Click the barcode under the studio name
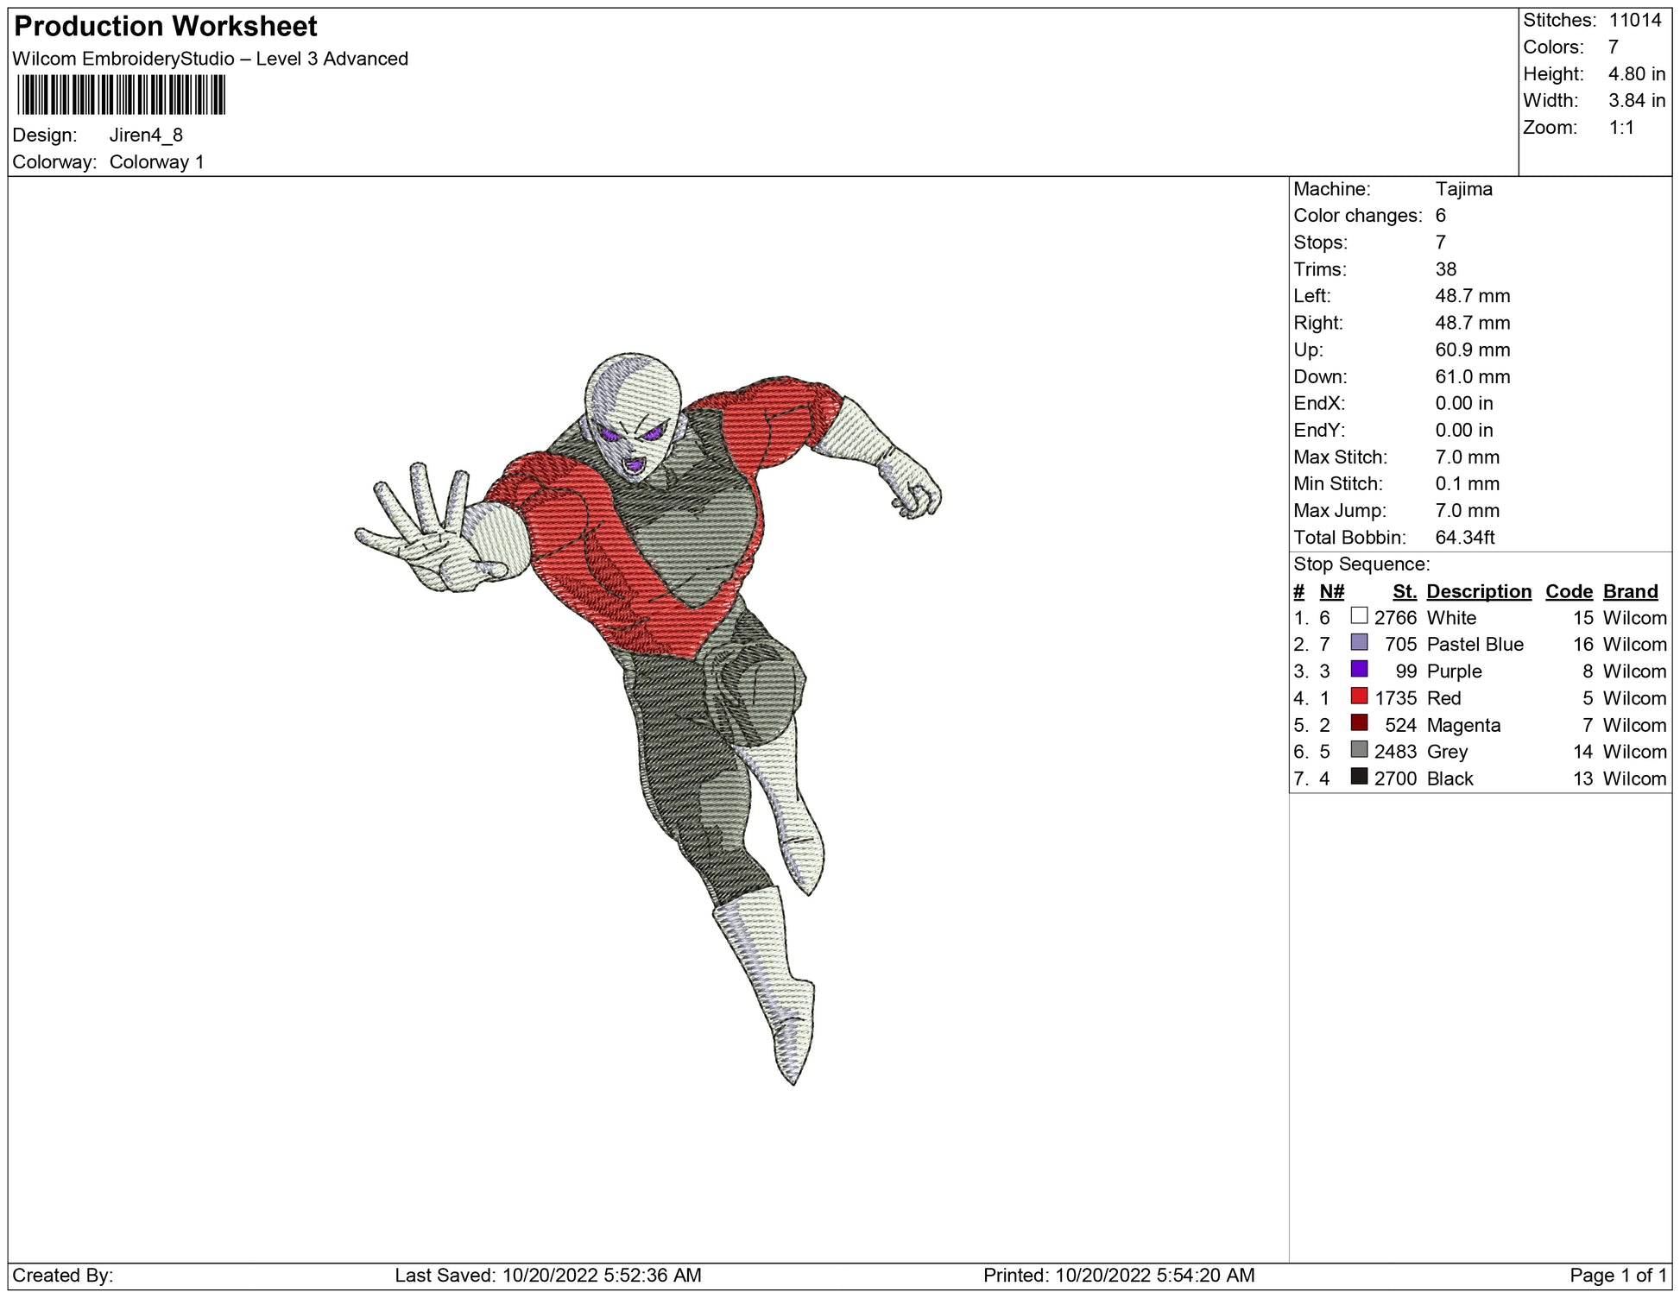The image size is (1680, 1292). pyautogui.click(x=121, y=95)
